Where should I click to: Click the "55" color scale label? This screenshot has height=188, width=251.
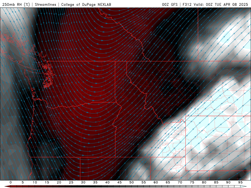[144, 182]
